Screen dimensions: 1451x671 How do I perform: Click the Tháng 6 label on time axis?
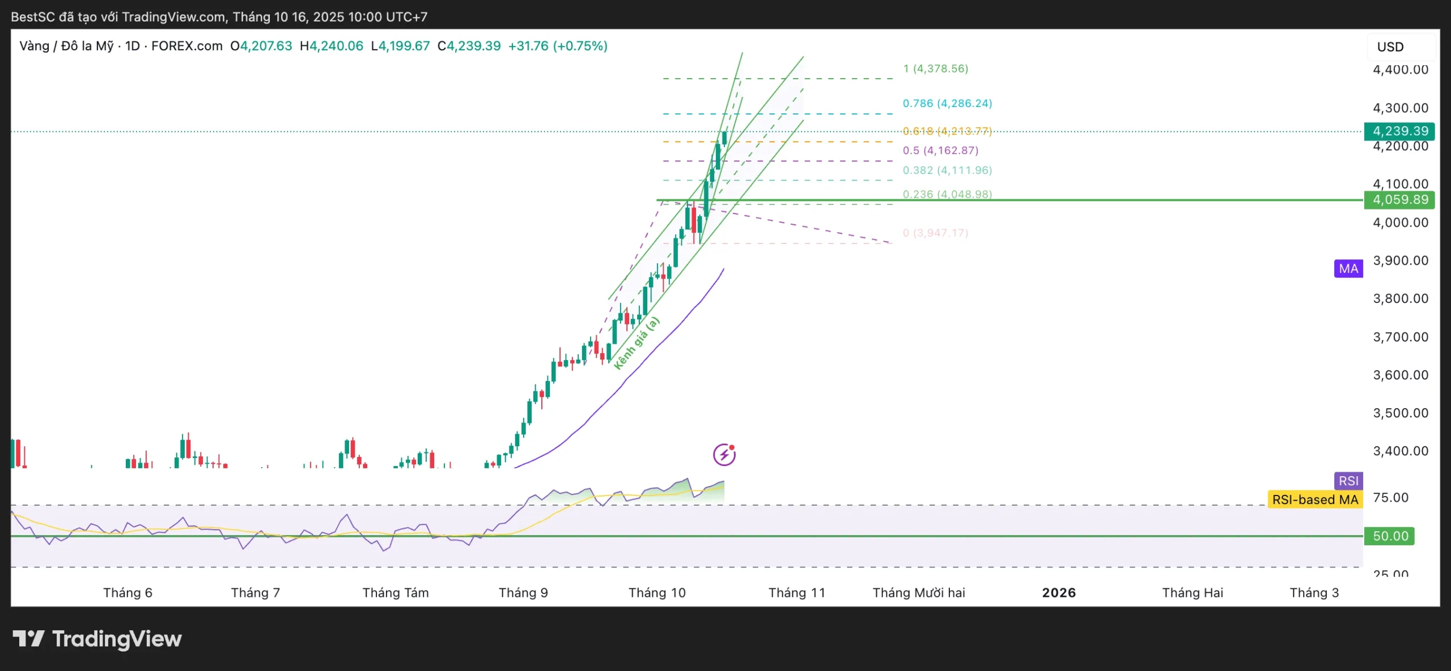(128, 592)
